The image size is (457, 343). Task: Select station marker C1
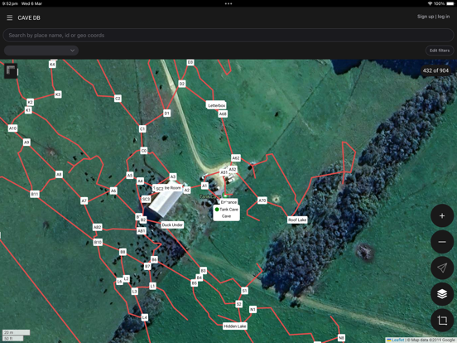[142, 128]
